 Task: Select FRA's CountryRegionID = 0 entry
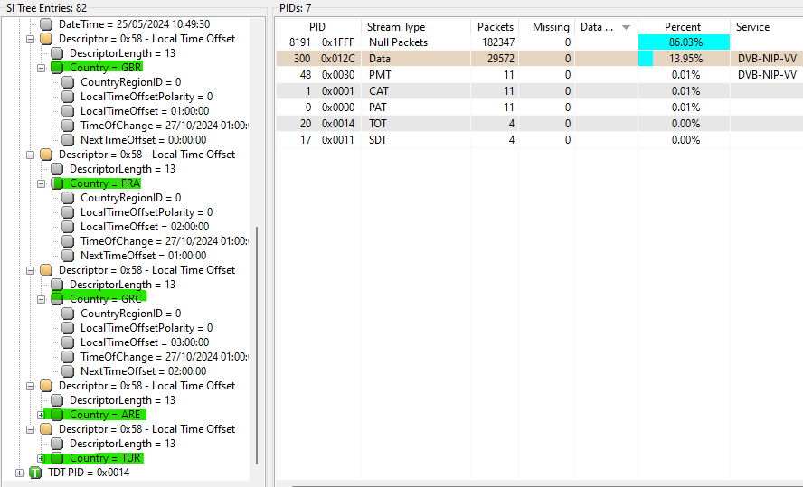[130, 198]
